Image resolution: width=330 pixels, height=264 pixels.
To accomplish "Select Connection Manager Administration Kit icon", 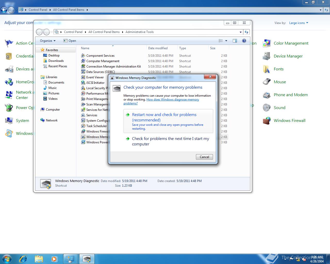I will [83, 67].
